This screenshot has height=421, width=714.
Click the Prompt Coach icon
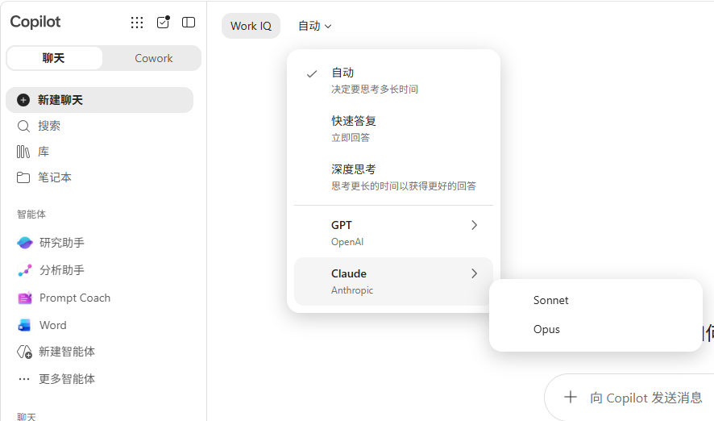(x=25, y=298)
